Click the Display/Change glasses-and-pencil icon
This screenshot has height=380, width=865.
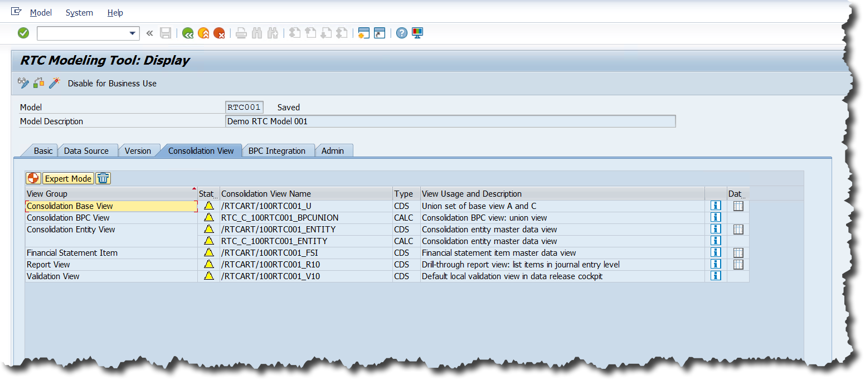click(x=23, y=83)
